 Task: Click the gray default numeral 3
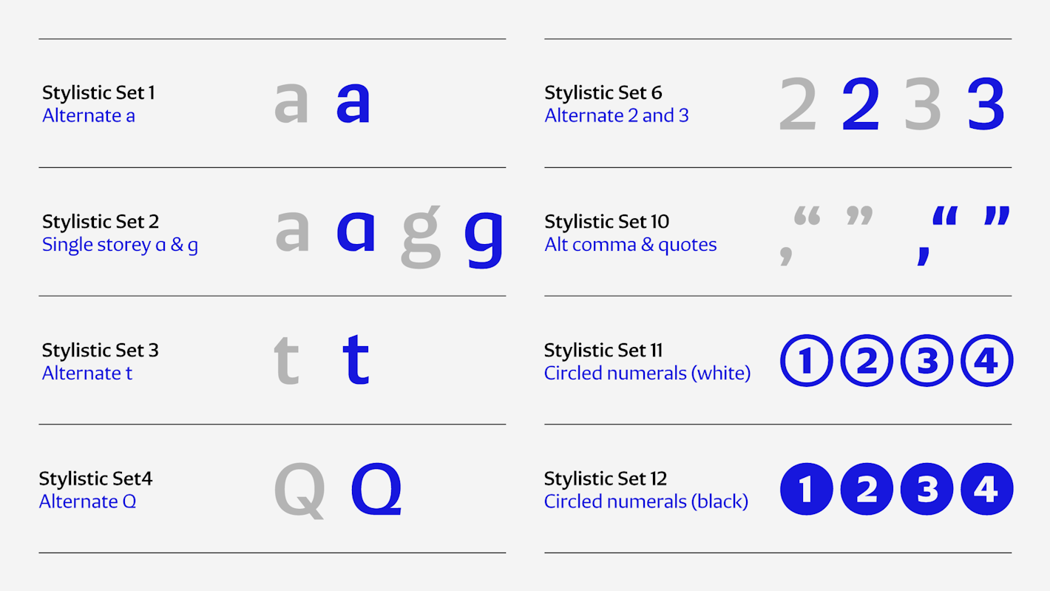(923, 104)
